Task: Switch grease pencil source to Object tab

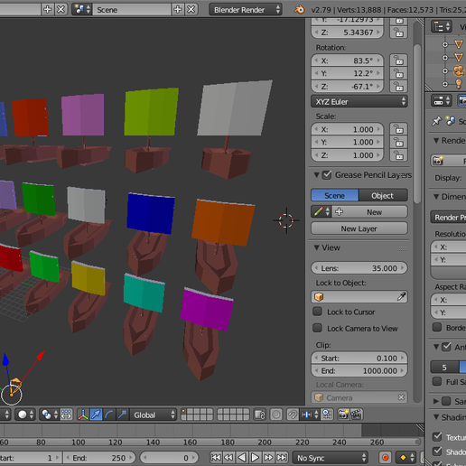Action: (383, 195)
